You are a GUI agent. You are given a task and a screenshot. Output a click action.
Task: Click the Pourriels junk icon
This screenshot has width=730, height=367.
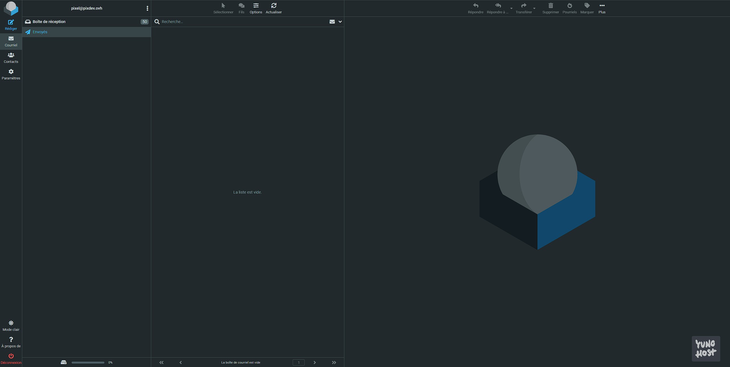coord(569,6)
